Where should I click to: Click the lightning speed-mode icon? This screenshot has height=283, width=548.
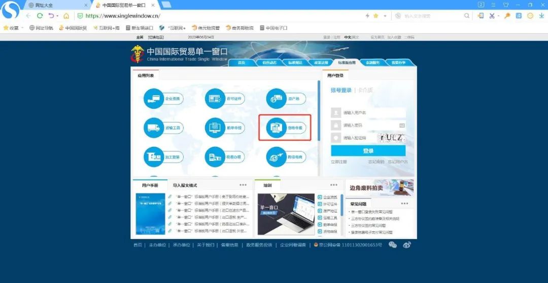(367, 16)
